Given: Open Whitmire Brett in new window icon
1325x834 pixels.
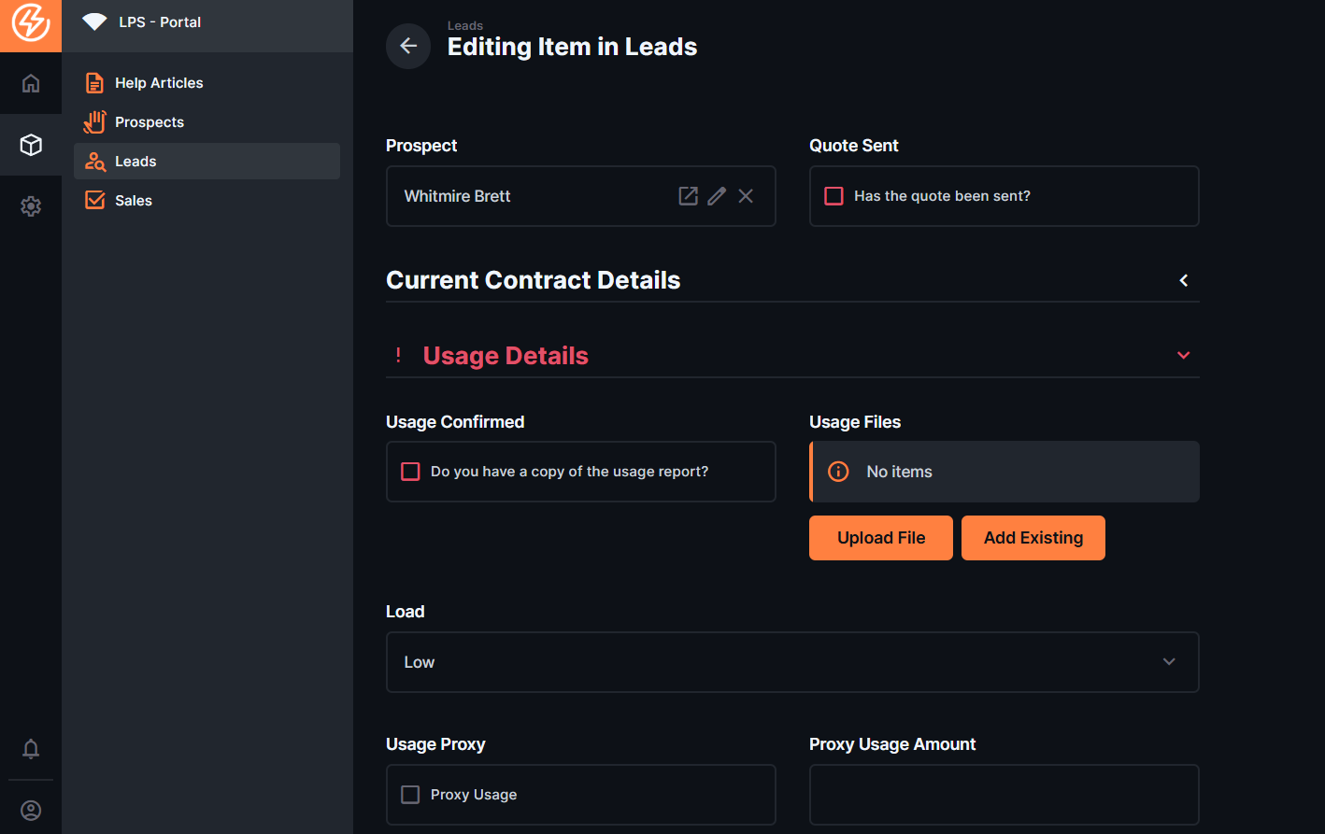Looking at the screenshot, I should click(x=688, y=196).
